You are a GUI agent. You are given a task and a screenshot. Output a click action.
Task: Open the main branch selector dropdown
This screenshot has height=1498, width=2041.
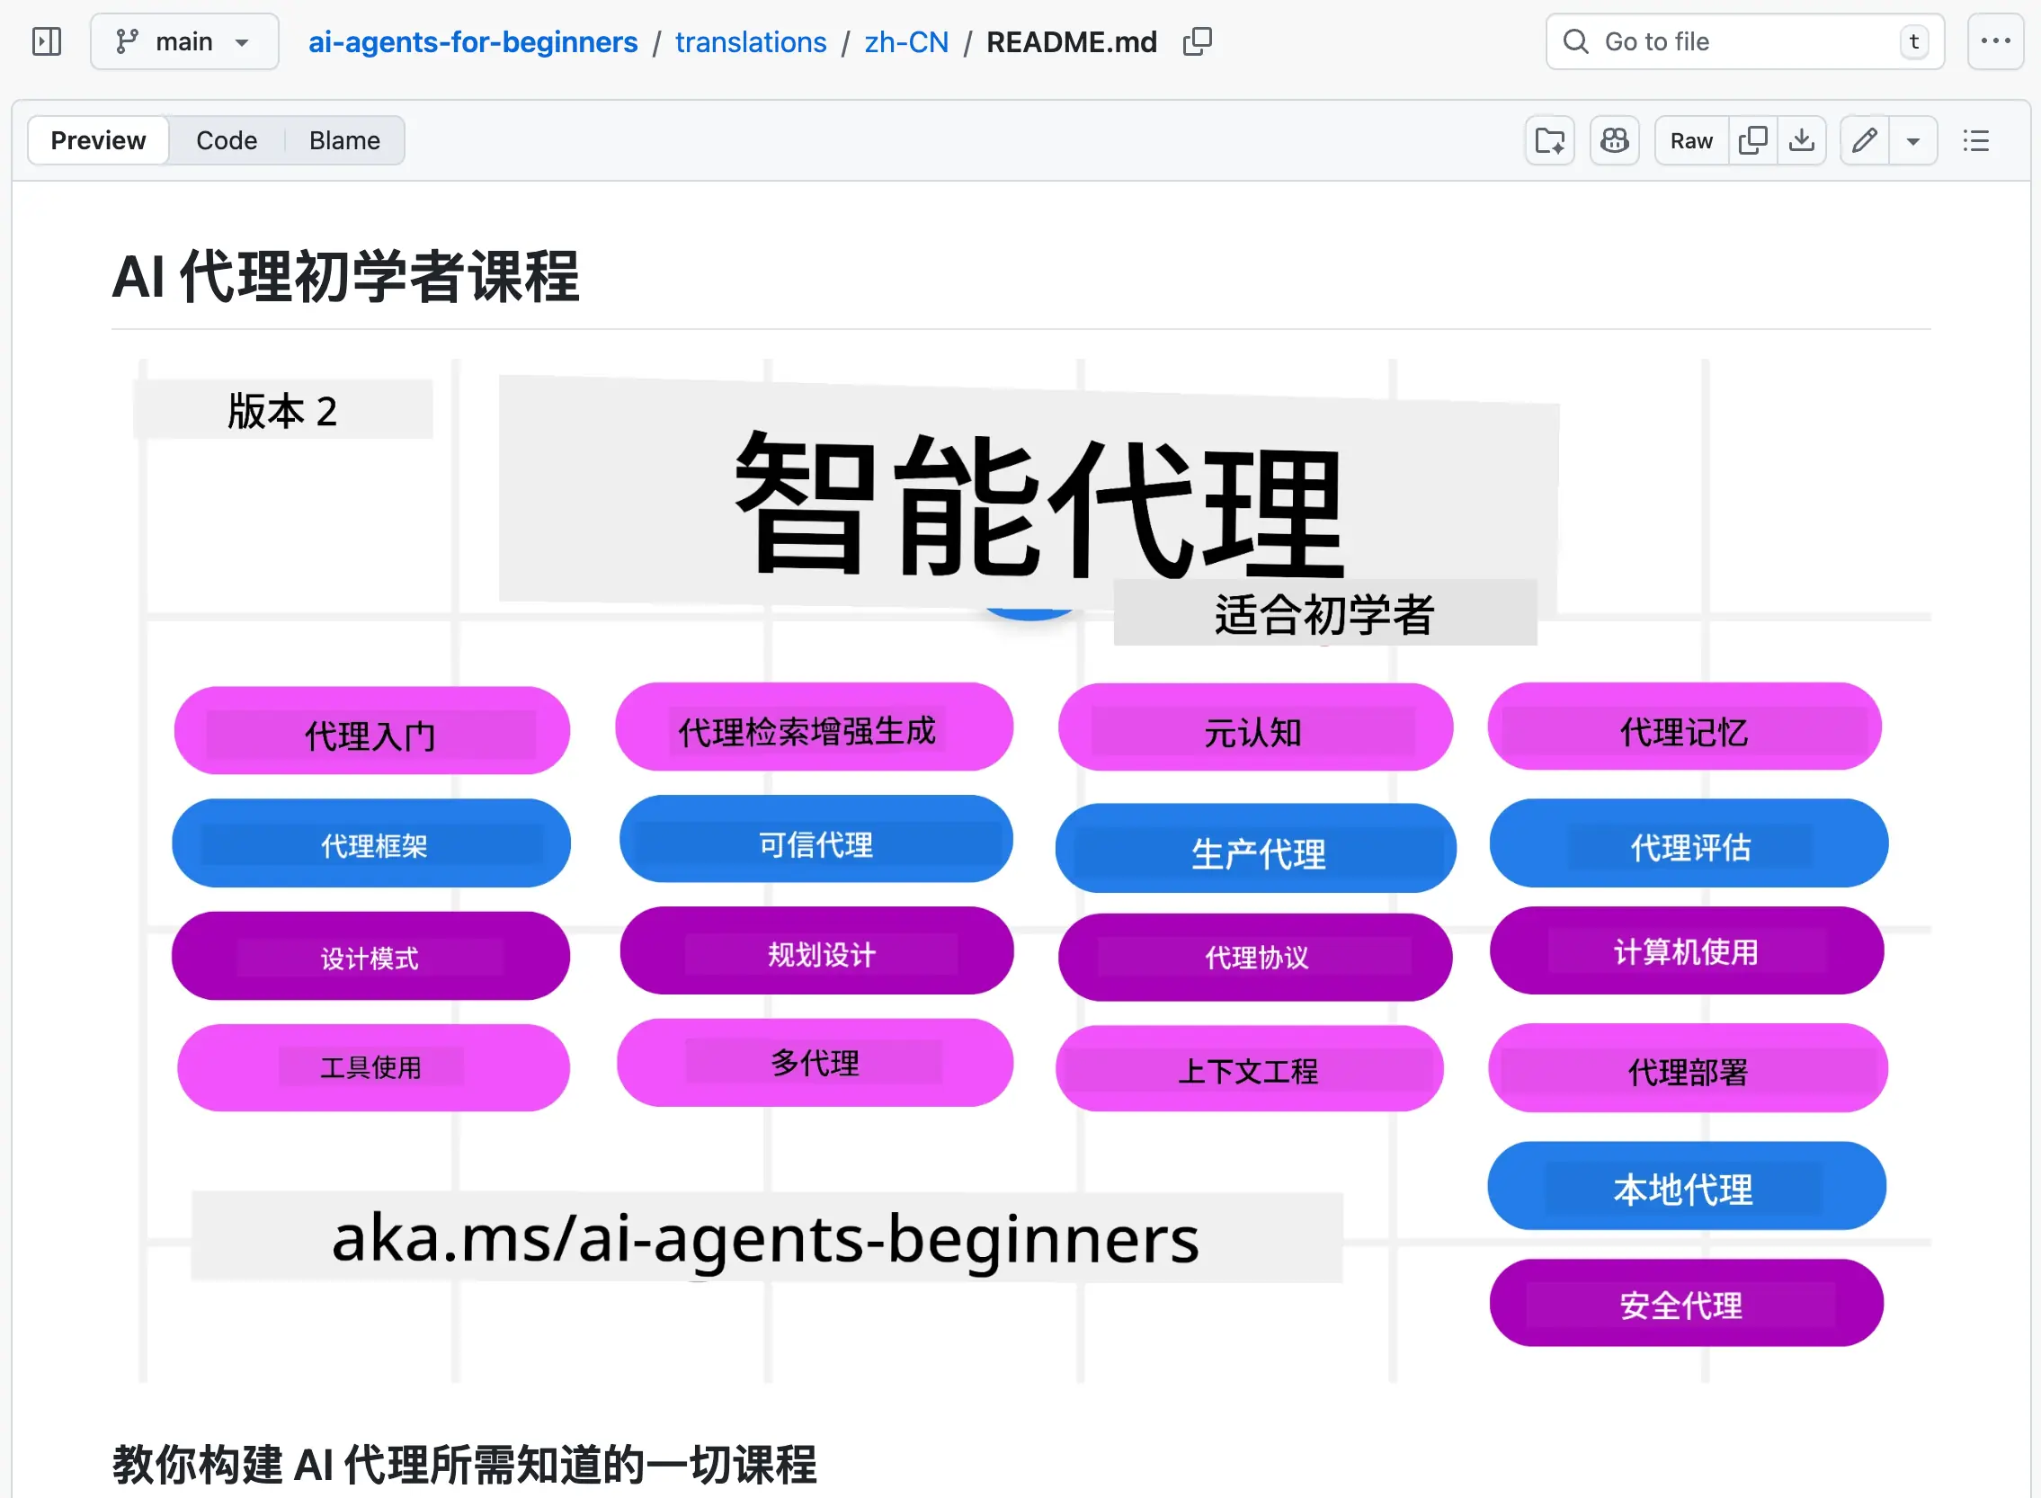point(184,41)
